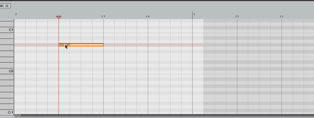
Task: Grab the dotted horizontal scroll handle
Action: pos(18,115)
